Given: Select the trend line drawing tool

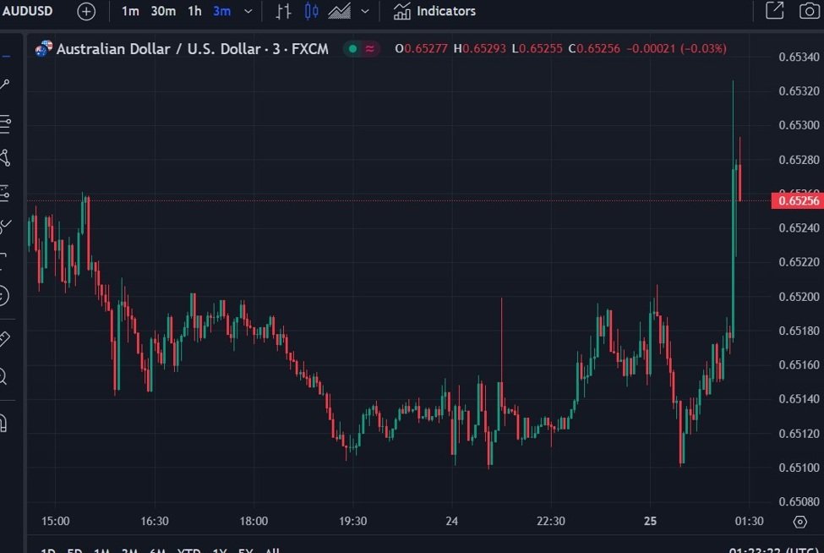Looking at the screenshot, I should pos(5,85).
